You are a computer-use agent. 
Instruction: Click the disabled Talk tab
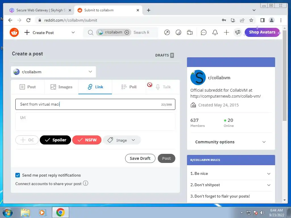[x=163, y=87]
